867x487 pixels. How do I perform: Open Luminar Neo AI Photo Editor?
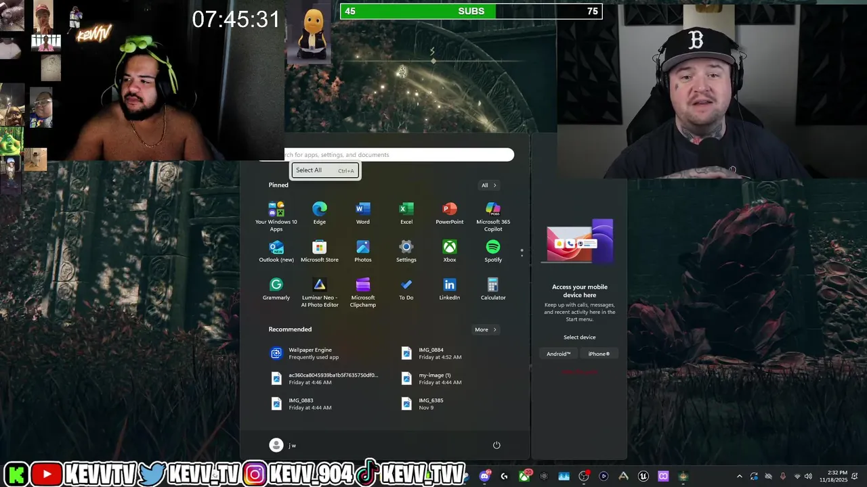[x=319, y=292]
